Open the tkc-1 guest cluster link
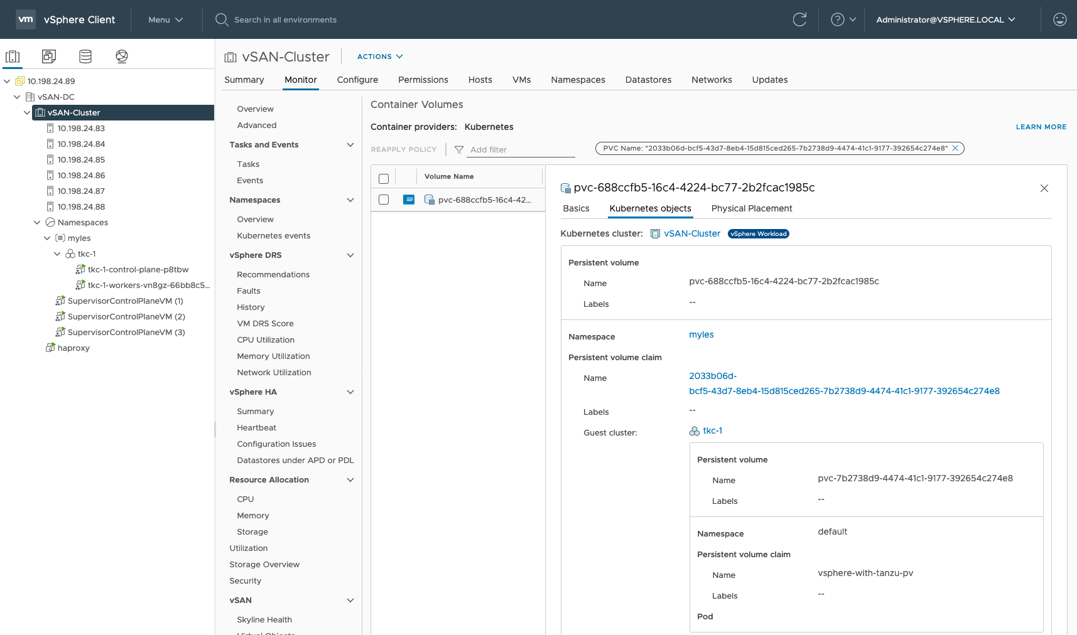This screenshot has height=635, width=1077. (712, 430)
